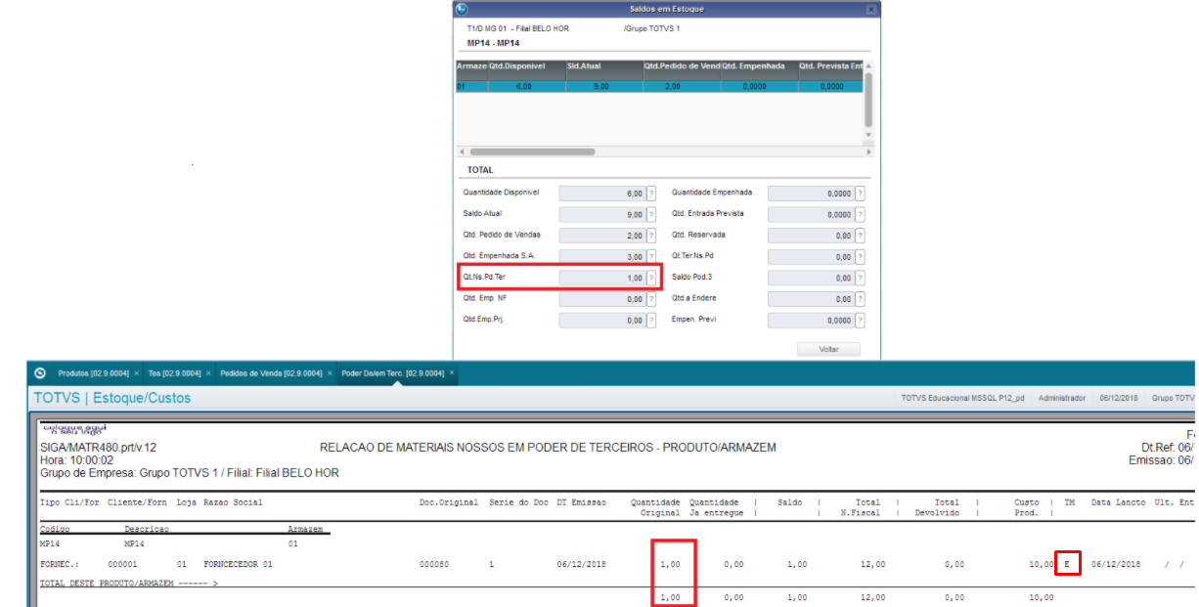The width and height of the screenshot is (1199, 607).
Task: Click the vertical scrollbar of balances grid
Action: pyautogui.click(x=868, y=98)
